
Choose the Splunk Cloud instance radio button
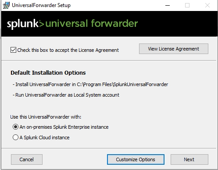pyautogui.click(x=15, y=137)
